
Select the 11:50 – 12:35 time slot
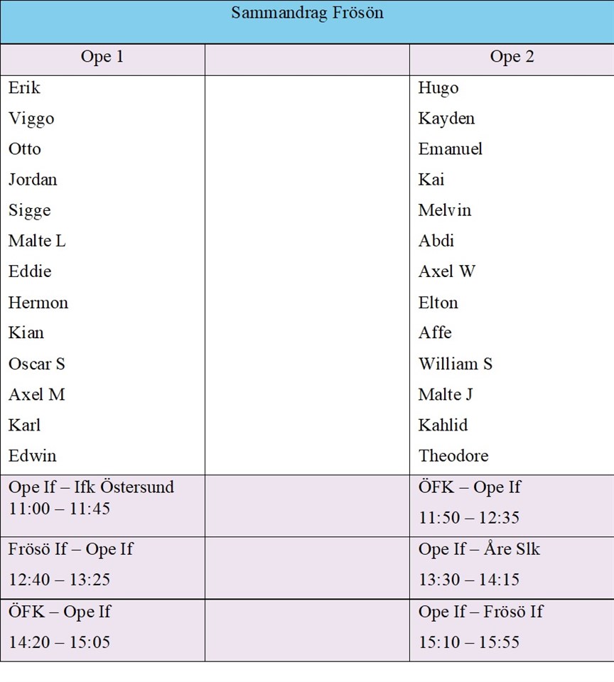click(x=469, y=518)
